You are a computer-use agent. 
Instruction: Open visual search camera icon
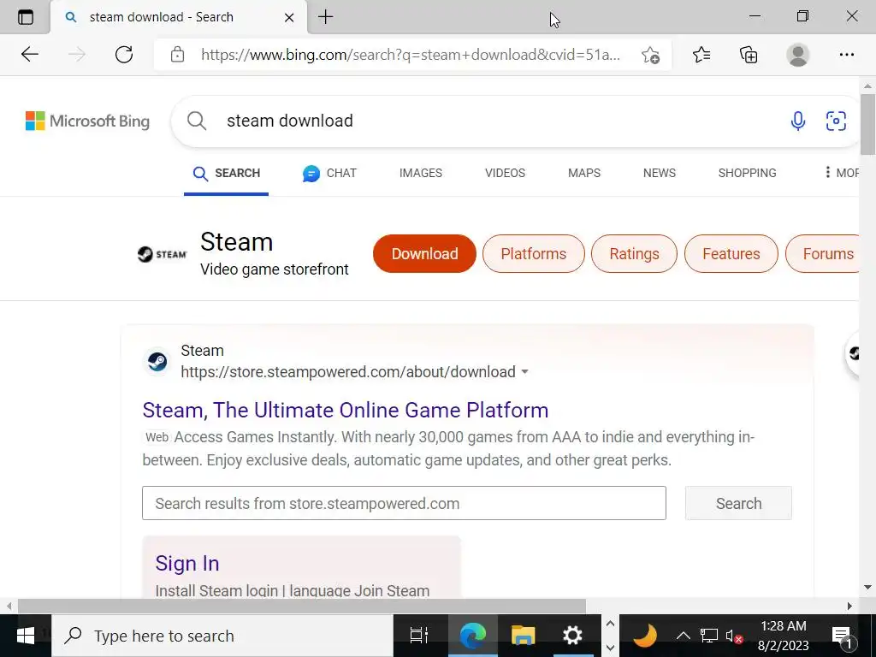[836, 121]
